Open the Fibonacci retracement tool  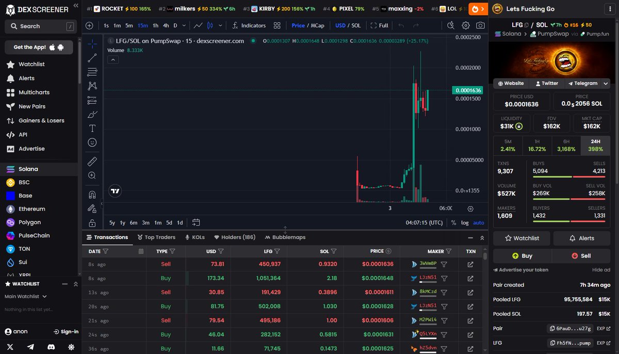coord(92,72)
